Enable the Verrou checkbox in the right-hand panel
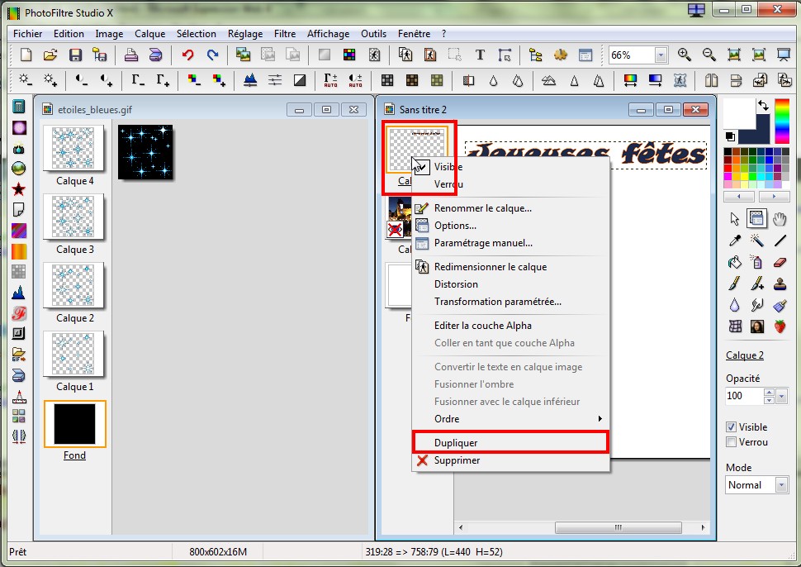This screenshot has height=567, width=801. pyautogui.click(x=731, y=441)
